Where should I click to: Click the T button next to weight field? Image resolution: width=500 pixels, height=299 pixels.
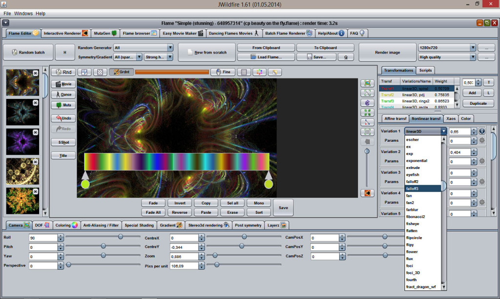point(488,82)
